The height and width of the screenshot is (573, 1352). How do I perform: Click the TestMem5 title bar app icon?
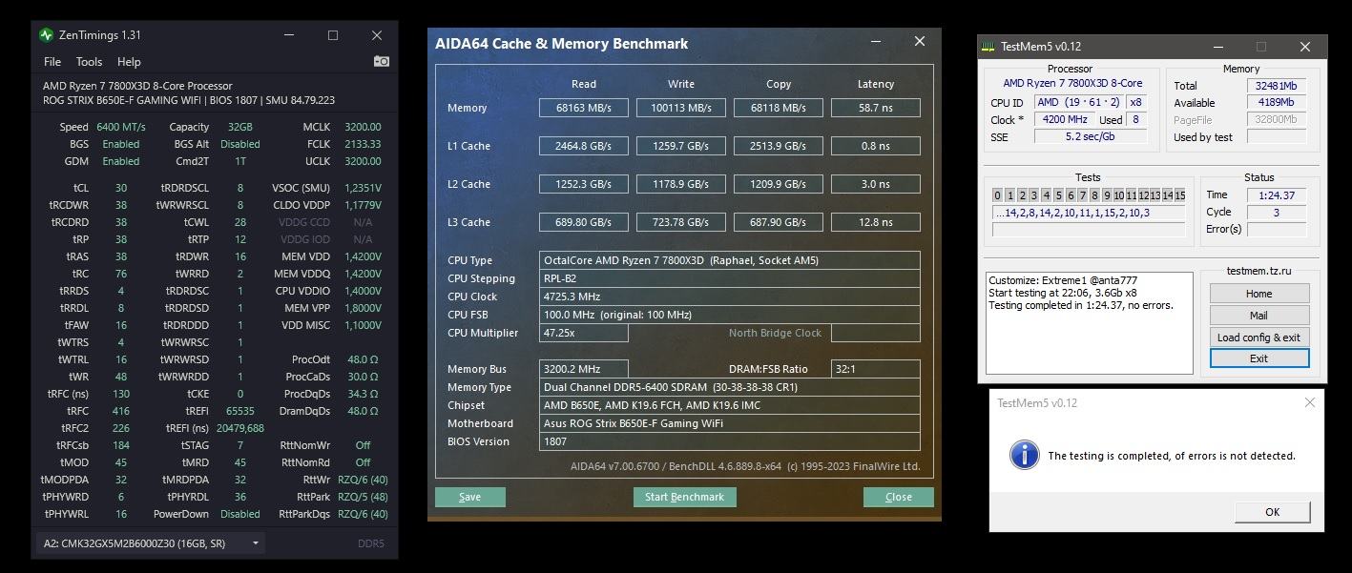pyautogui.click(x=988, y=47)
